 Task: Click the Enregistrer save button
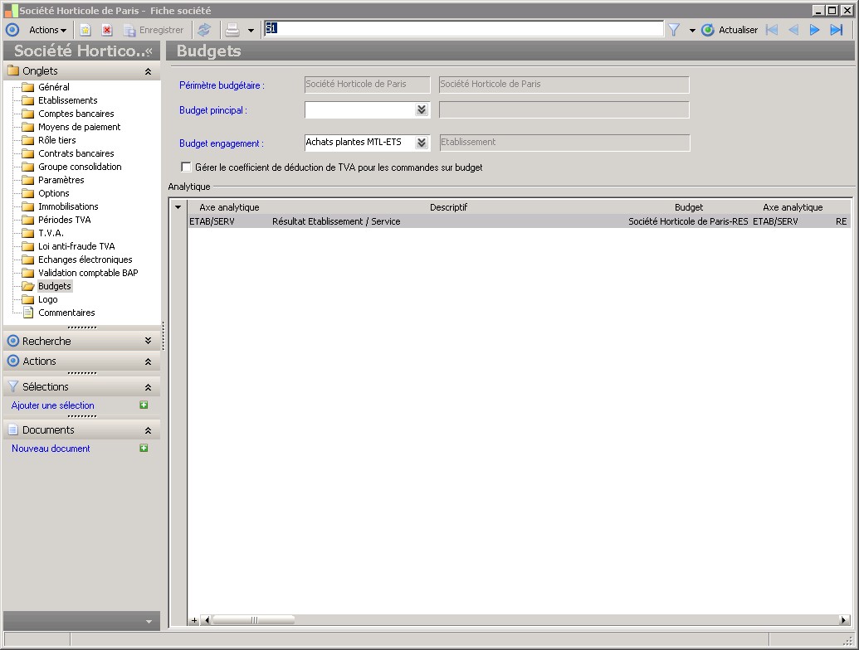click(x=154, y=30)
